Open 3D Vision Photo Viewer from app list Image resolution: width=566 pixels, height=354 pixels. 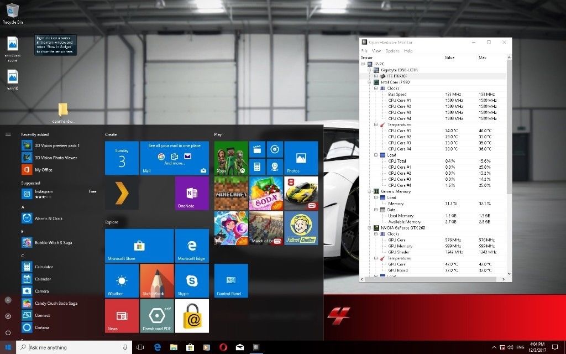(x=56, y=158)
